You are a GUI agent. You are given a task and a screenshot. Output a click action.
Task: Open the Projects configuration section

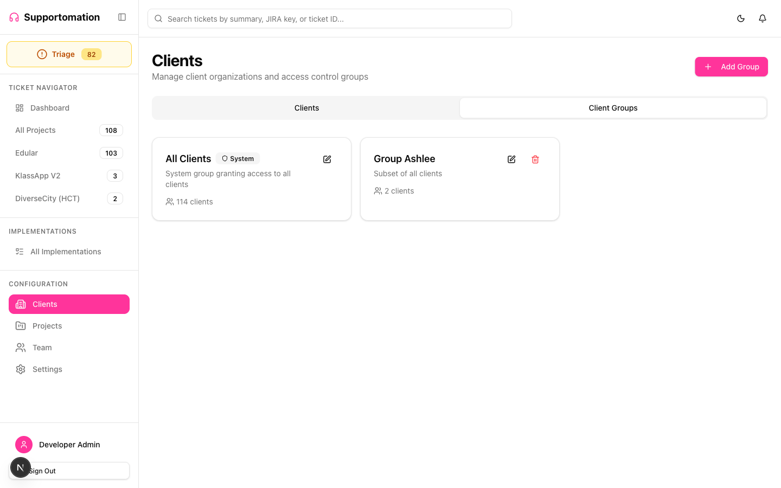coord(47,326)
